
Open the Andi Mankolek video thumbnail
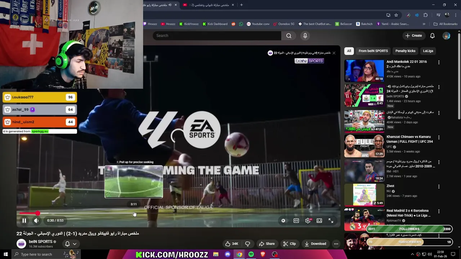click(364, 71)
